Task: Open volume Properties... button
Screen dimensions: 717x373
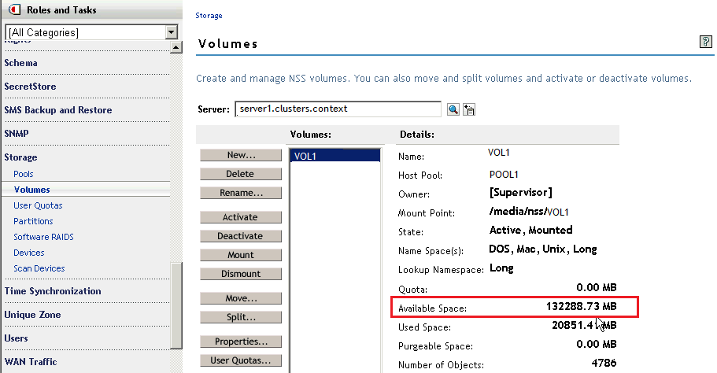Action: 240,342
